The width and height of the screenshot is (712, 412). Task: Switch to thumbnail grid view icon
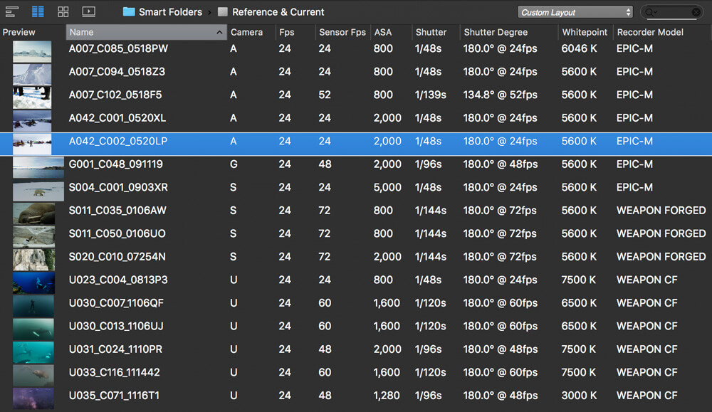coord(63,12)
